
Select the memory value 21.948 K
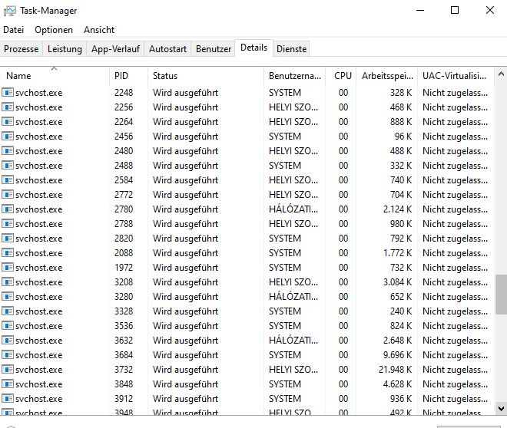pos(395,369)
